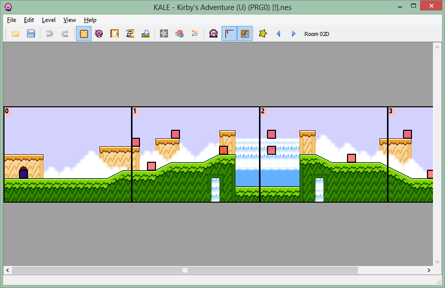Toggle sprite display (Kirby face icon)

pyautogui.click(x=213, y=34)
